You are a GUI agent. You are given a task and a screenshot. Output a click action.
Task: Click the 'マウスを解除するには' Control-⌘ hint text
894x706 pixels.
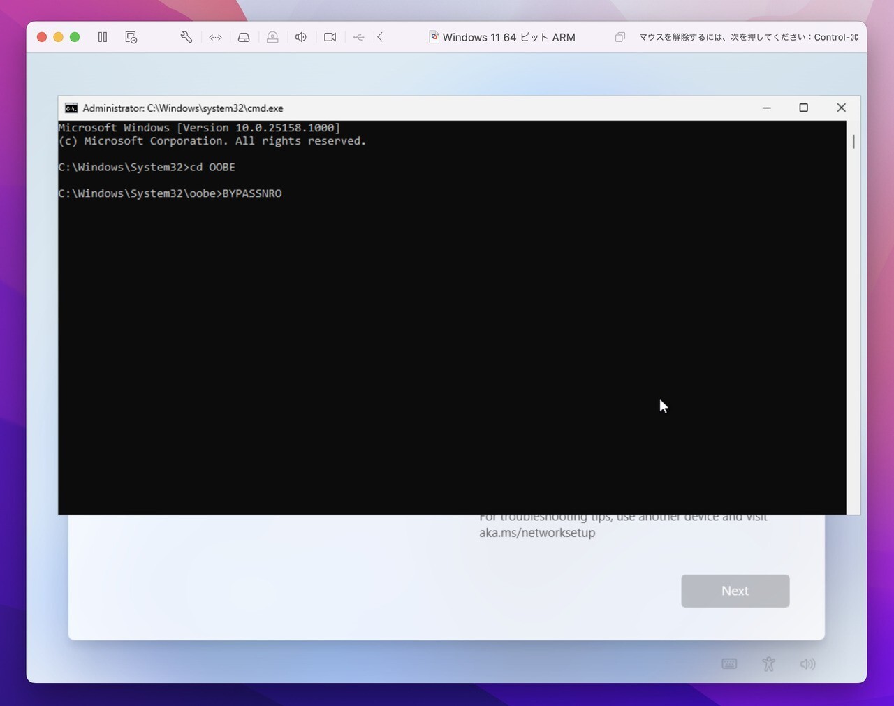click(749, 37)
